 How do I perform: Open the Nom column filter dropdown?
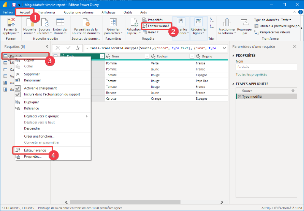147,56
